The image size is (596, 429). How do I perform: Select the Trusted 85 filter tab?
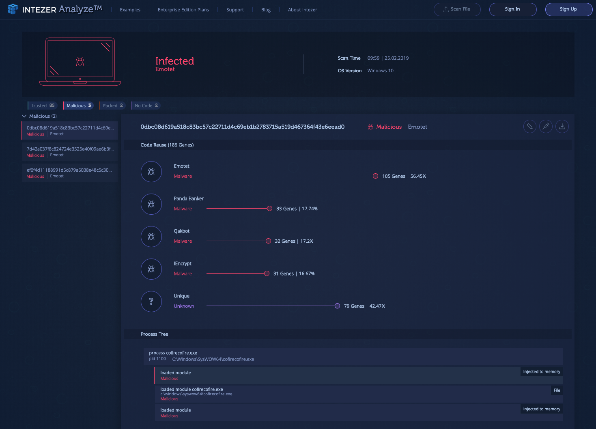pyautogui.click(x=43, y=106)
